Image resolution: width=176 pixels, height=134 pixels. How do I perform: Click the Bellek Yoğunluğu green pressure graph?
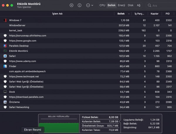pos(59,128)
